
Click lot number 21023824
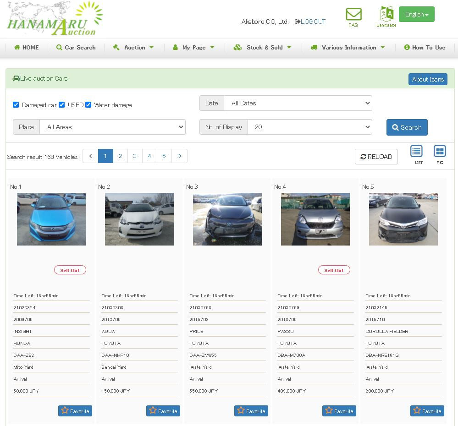(25, 307)
